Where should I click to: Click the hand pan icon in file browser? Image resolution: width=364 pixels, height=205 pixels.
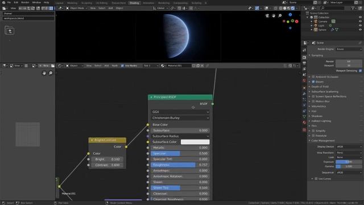44,73
